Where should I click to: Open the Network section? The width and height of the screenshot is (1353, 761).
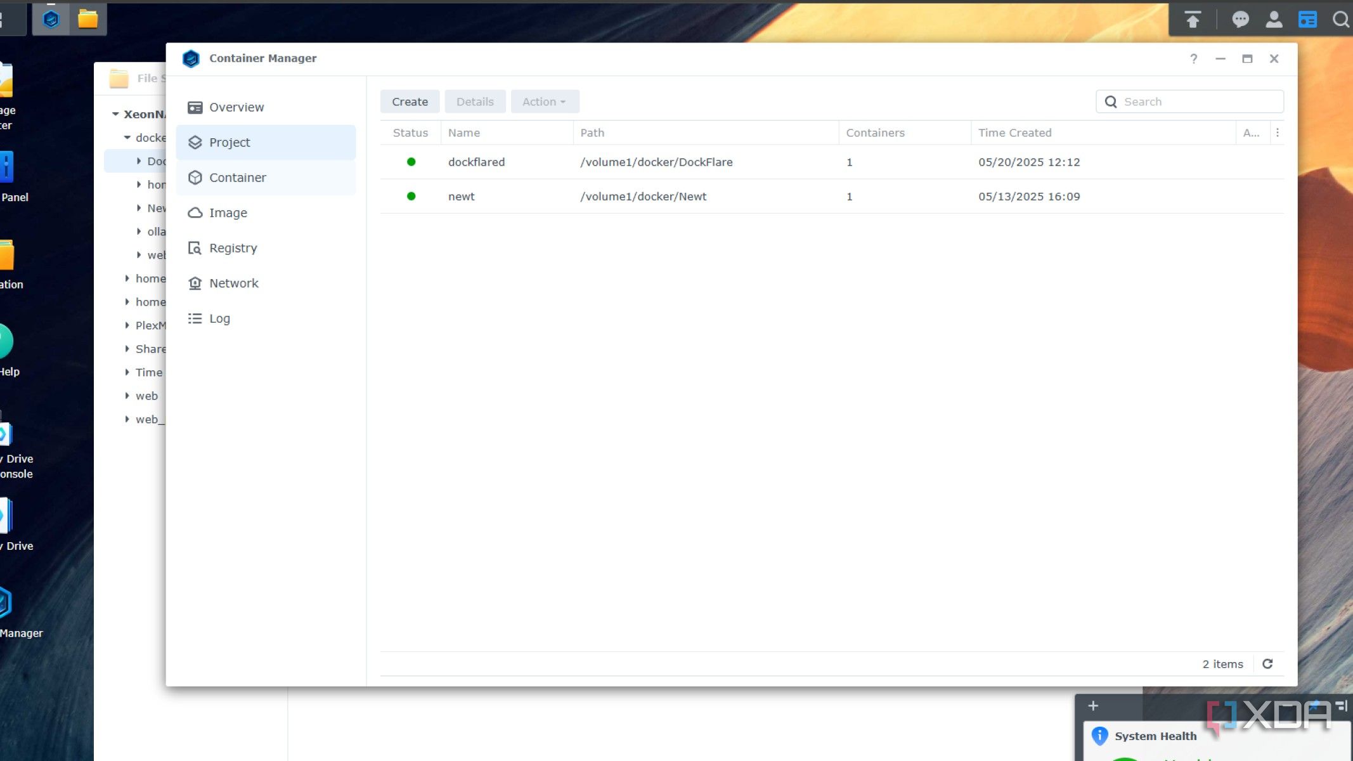point(266,283)
